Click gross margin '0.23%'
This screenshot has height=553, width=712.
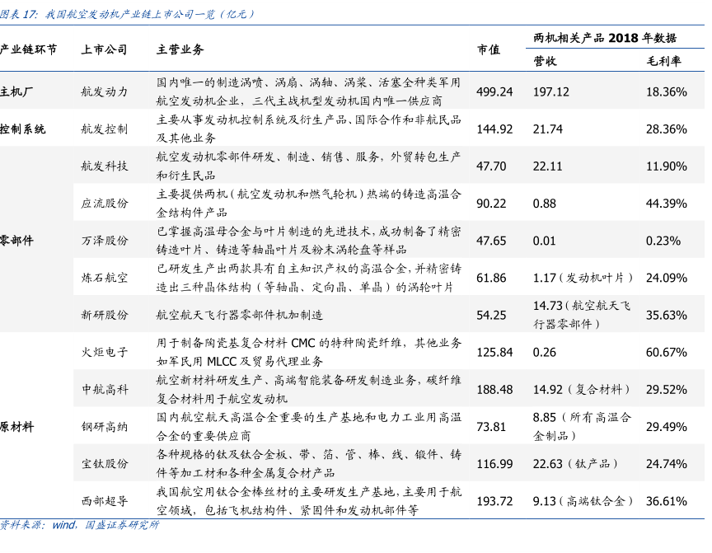pos(663,241)
